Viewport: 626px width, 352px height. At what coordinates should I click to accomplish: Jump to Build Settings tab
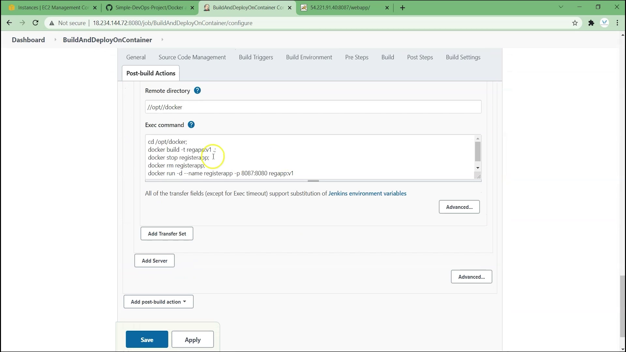pos(463,57)
